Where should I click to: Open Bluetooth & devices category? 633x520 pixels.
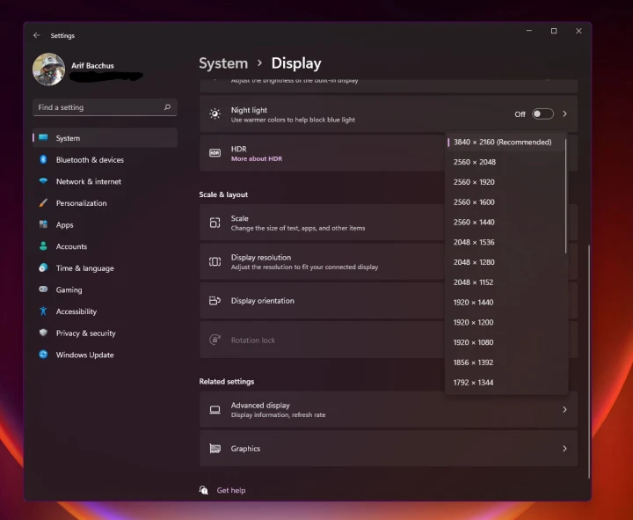coord(105,160)
